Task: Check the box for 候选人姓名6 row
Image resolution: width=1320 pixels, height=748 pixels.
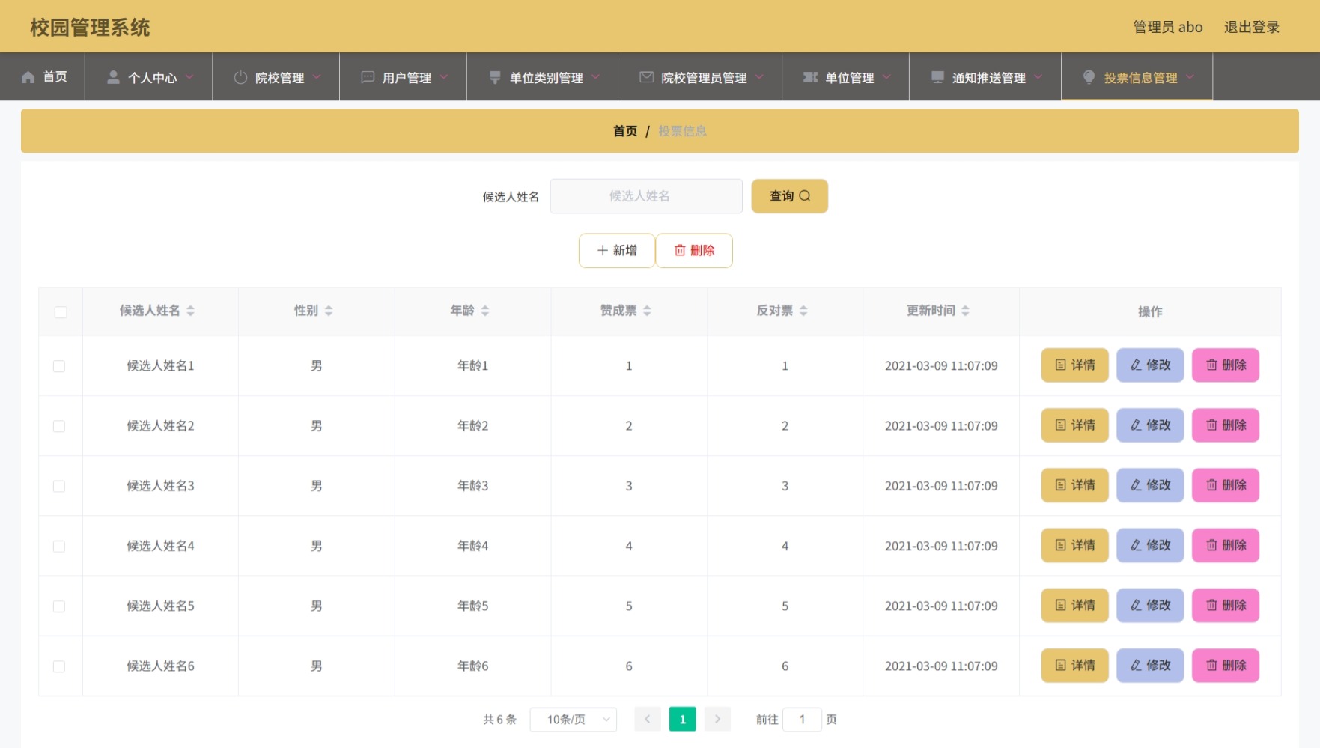Action: [x=59, y=666]
